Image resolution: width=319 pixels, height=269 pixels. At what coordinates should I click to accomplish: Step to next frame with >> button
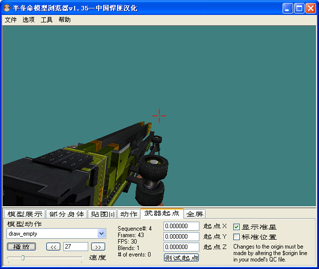click(x=98, y=247)
